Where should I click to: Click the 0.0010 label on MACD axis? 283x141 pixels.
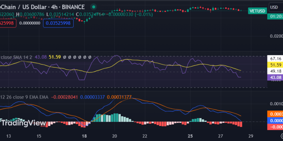point(276,104)
